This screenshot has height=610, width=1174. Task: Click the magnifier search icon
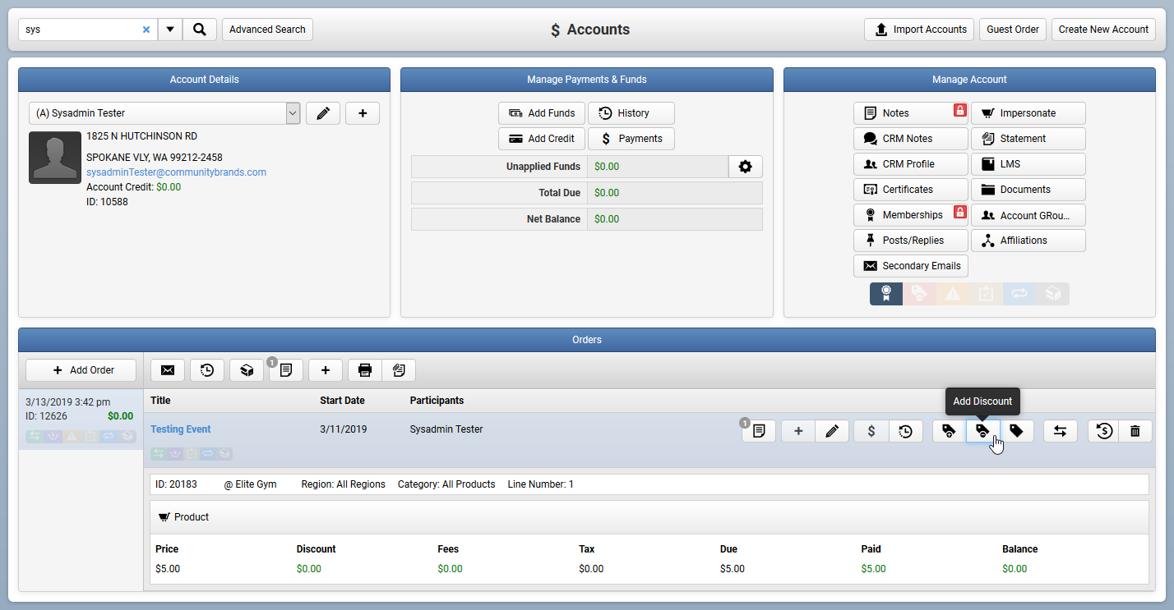pos(200,30)
